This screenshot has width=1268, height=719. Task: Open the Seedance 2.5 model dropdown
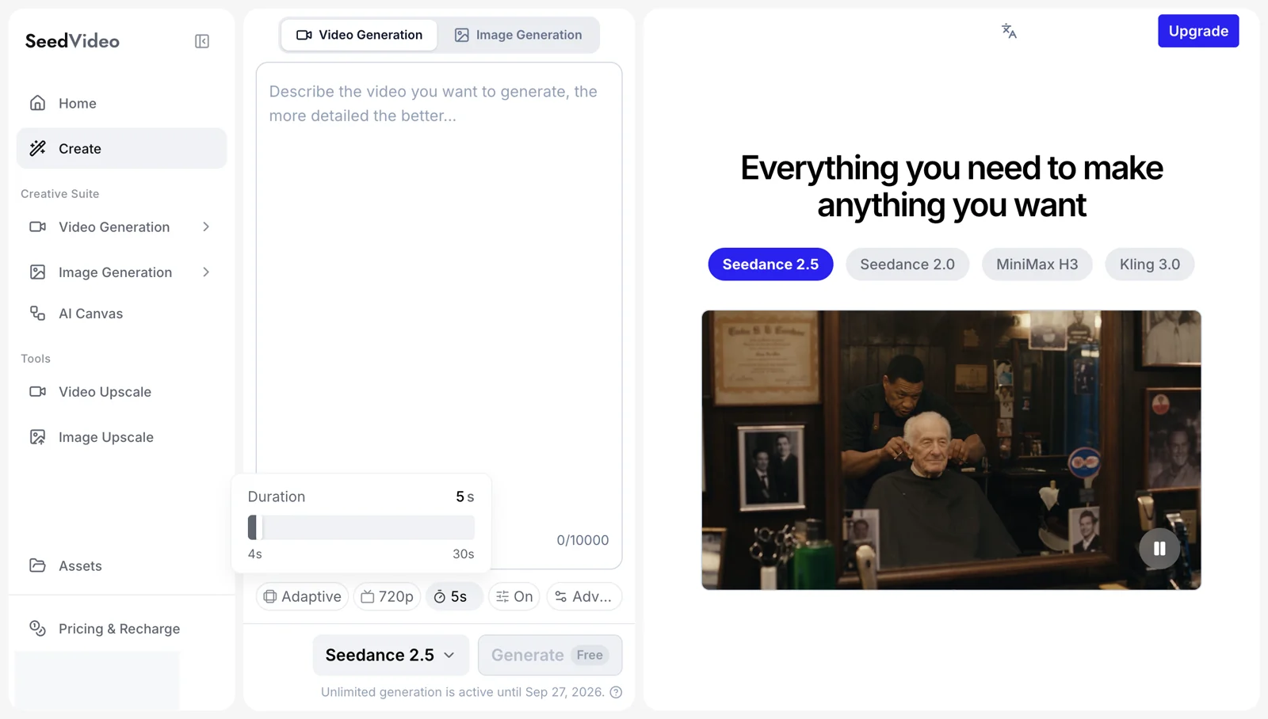[x=391, y=655]
